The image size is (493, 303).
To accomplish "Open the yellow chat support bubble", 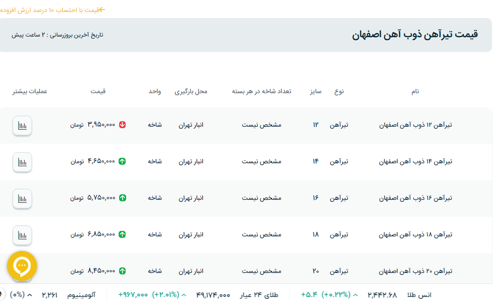I will point(22,266).
